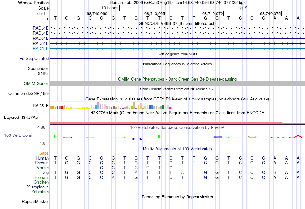The image size is (305, 209).
Task: Click the orange Gaps label
Action: click(44, 153)
